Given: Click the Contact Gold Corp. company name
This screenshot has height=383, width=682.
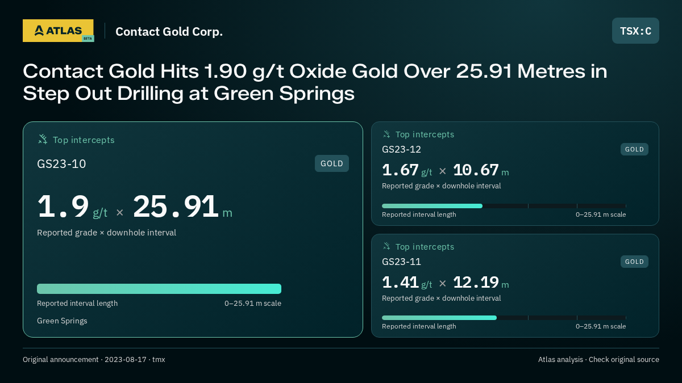Looking at the screenshot, I should 169,32.
